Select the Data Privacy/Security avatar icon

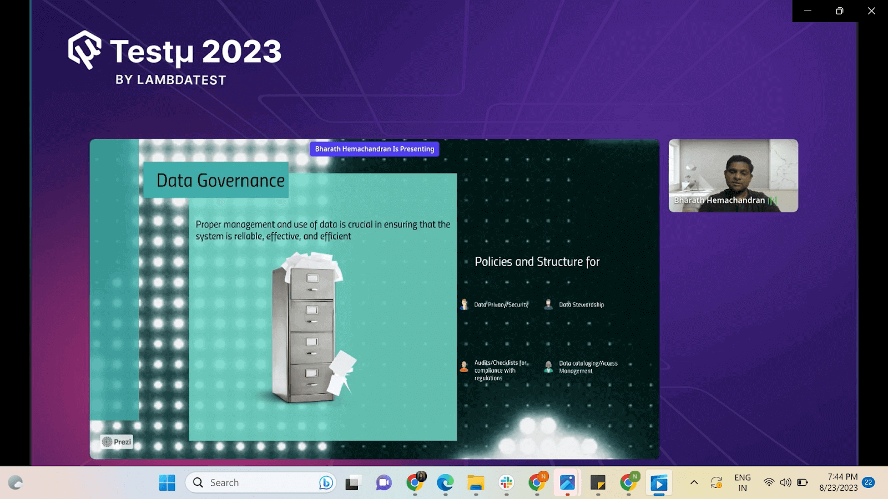tap(465, 304)
